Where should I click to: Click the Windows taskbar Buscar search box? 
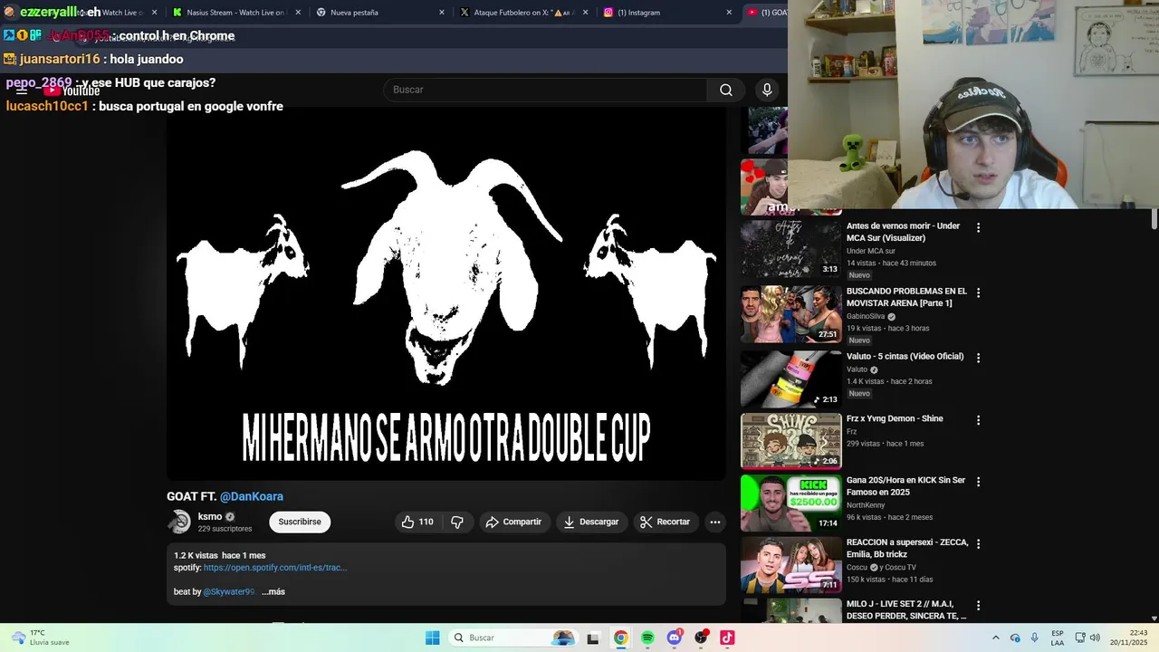click(513, 638)
